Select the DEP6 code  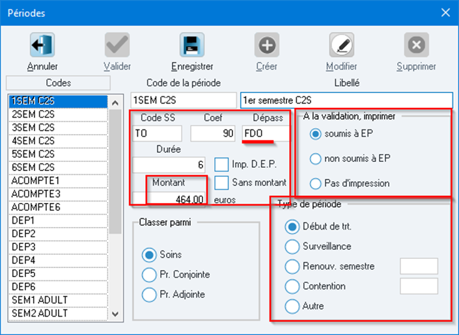tap(58, 287)
